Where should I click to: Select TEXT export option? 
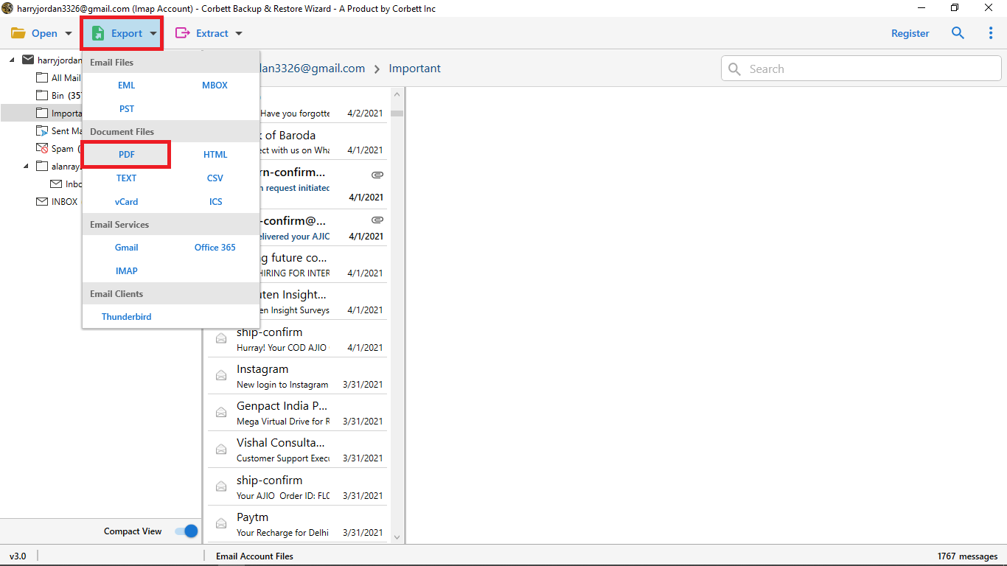click(127, 178)
